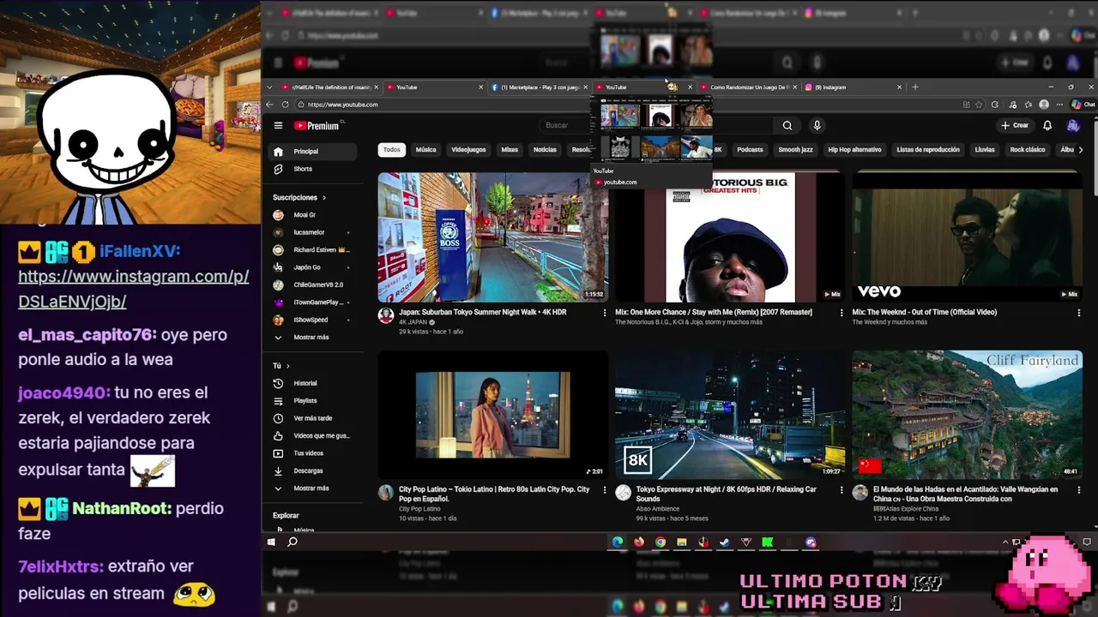Screen dimensions: 1098x617
Task: Go back with the browser back arrow
Action: [x=269, y=105]
